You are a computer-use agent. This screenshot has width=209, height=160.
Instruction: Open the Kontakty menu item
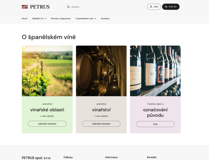[x=105, y=19]
